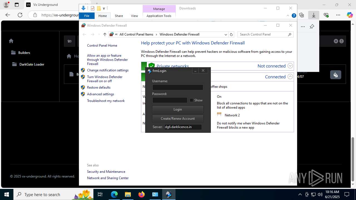Click shield icon beside Restore defaults
The image size is (356, 200).
pos(83,87)
